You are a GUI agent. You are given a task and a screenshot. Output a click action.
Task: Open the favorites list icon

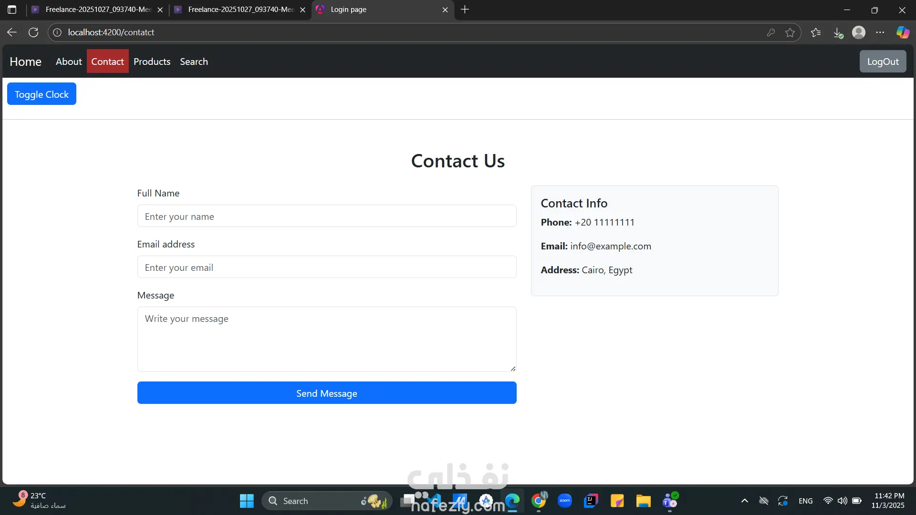point(816,32)
